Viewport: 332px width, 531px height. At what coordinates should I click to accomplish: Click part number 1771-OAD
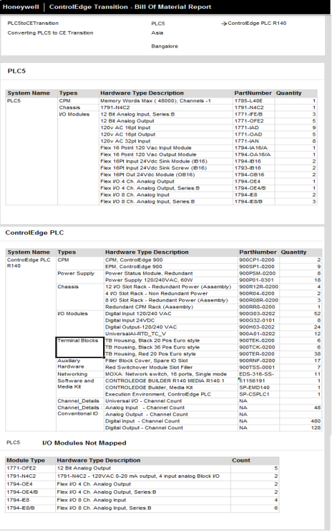[248, 134]
